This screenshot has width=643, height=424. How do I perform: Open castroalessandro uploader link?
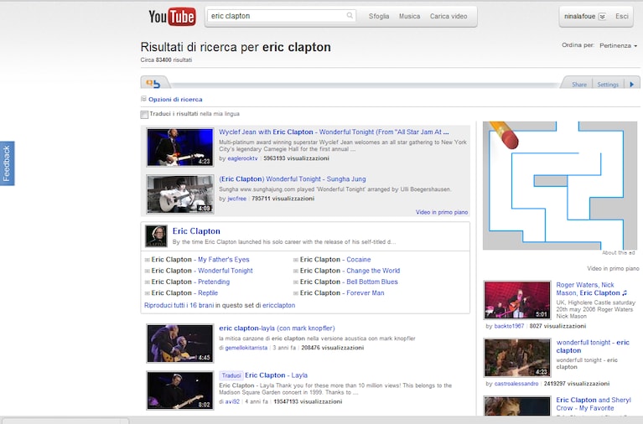tap(516, 384)
